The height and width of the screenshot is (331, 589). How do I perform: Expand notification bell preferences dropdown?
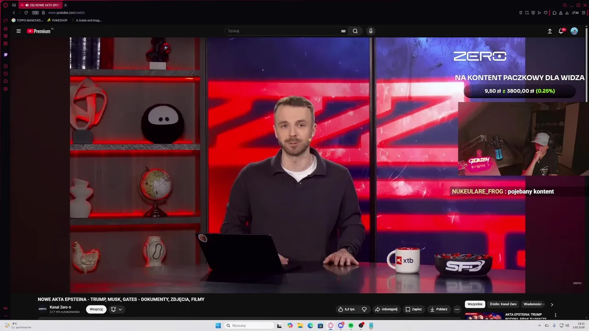tap(116, 309)
